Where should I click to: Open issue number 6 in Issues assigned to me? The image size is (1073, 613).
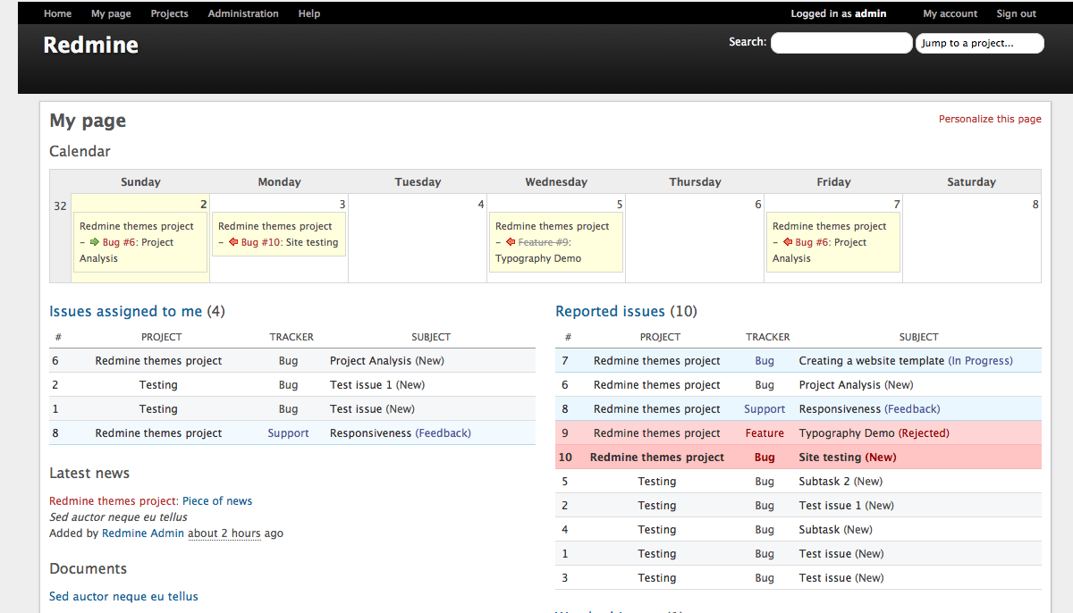click(x=55, y=361)
